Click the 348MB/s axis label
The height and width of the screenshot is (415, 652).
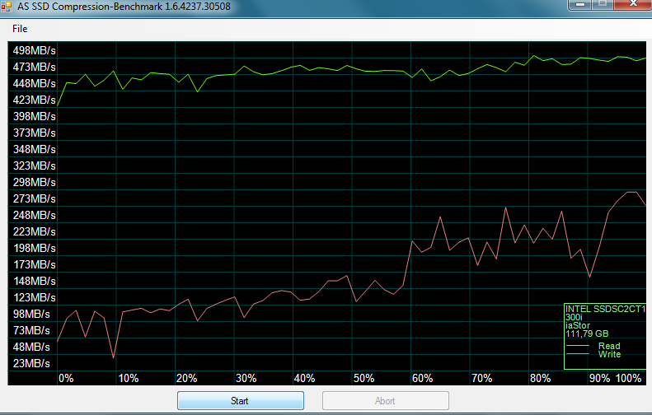point(34,149)
